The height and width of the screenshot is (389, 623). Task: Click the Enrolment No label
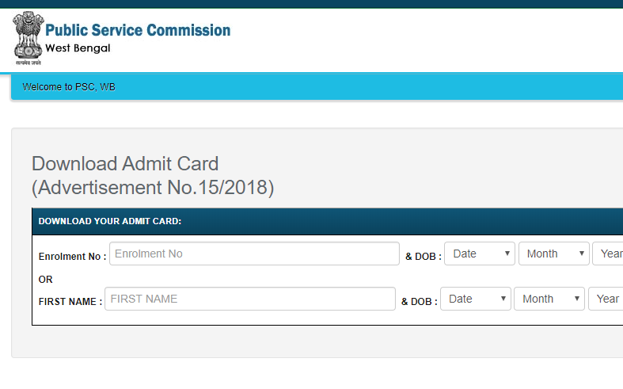pos(72,257)
